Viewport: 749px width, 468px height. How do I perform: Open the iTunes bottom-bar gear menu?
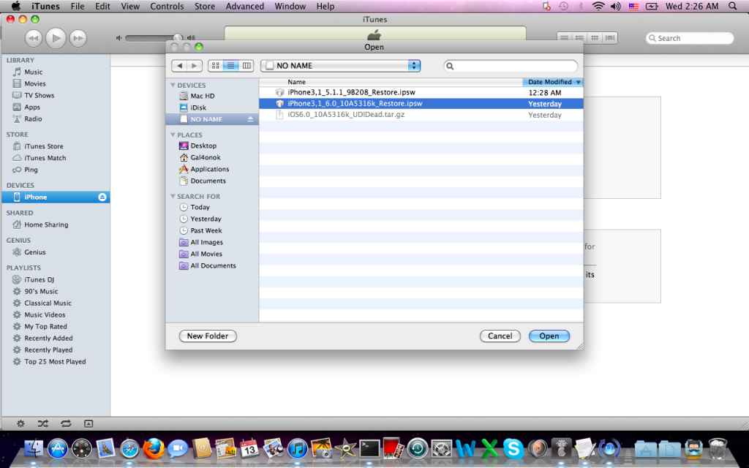tap(20, 423)
